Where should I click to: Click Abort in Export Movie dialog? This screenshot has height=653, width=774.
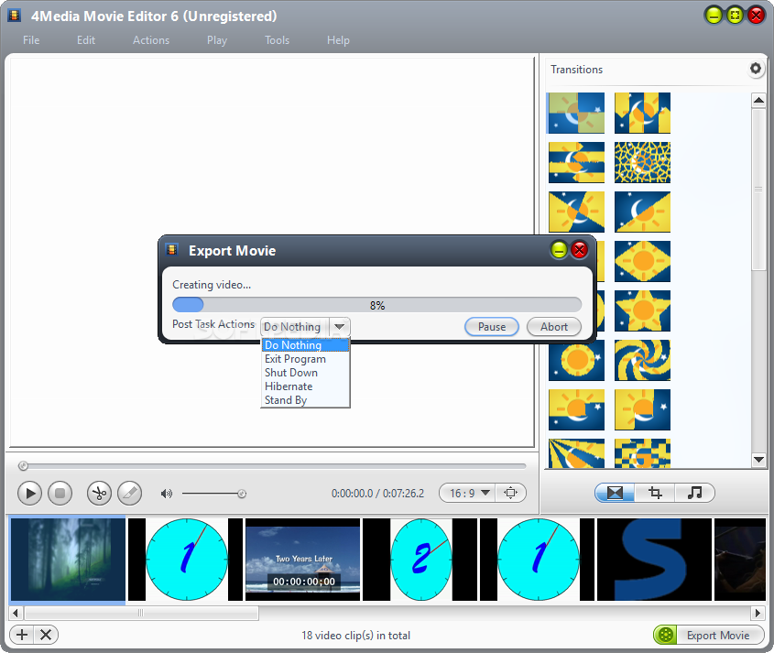tap(554, 327)
